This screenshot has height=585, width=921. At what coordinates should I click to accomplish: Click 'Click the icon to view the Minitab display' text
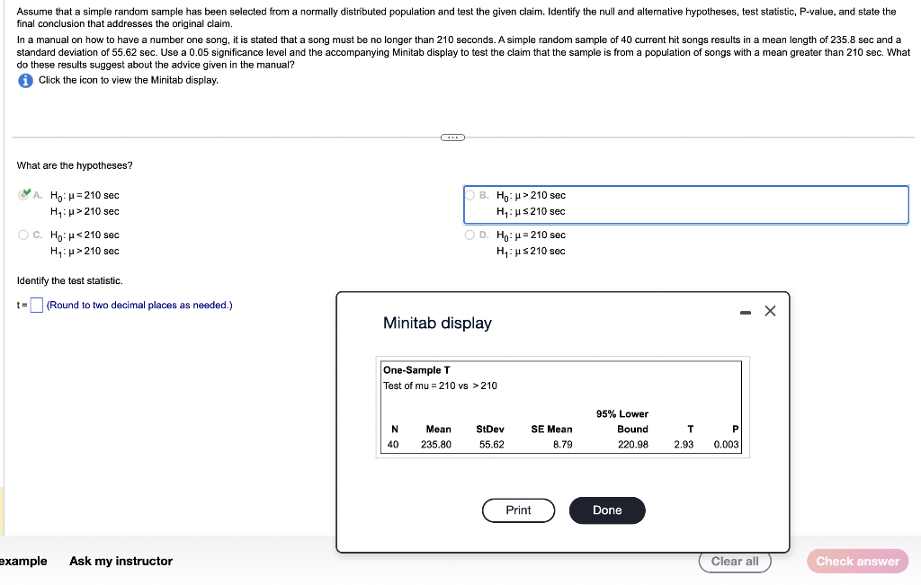point(129,80)
